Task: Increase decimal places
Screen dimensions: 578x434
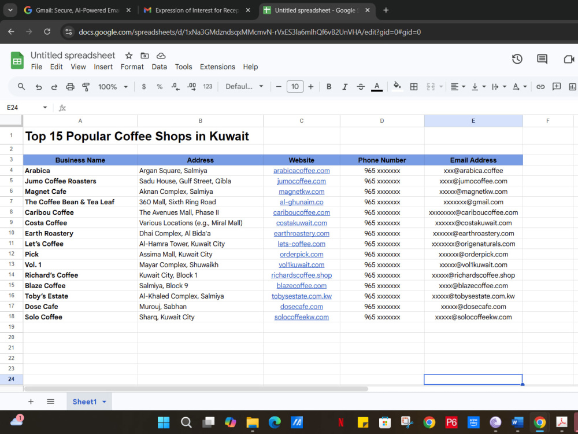Action: (x=192, y=86)
